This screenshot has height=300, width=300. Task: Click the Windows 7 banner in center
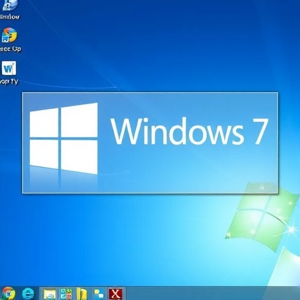pos(150,143)
